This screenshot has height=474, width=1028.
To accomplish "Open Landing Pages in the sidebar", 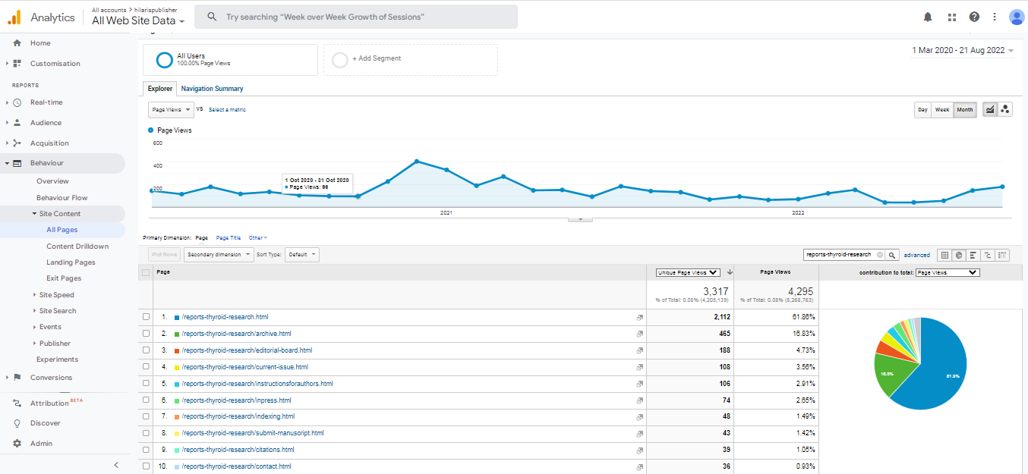I will (71, 262).
